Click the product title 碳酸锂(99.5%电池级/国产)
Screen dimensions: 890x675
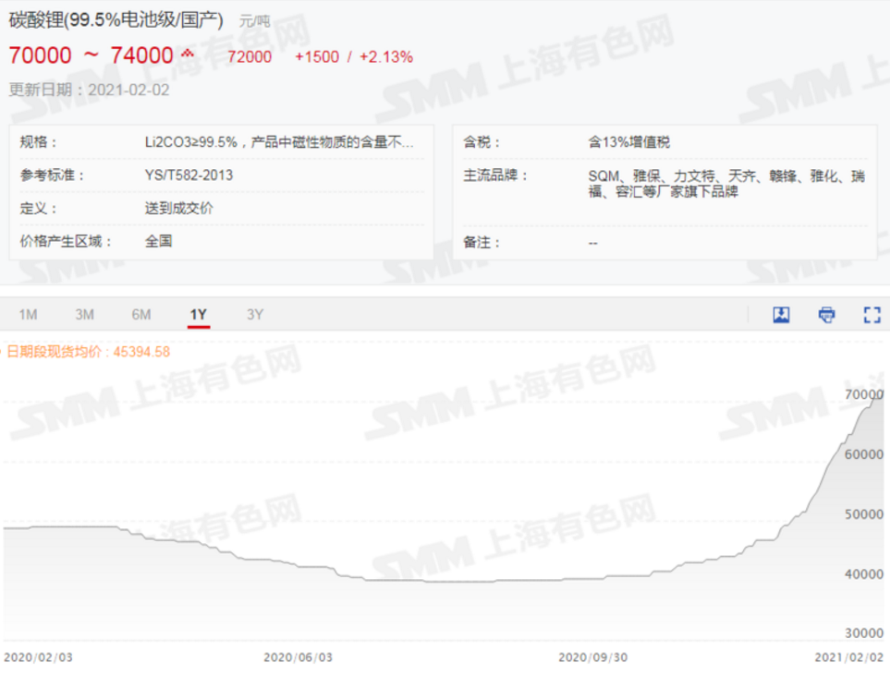coord(116,20)
